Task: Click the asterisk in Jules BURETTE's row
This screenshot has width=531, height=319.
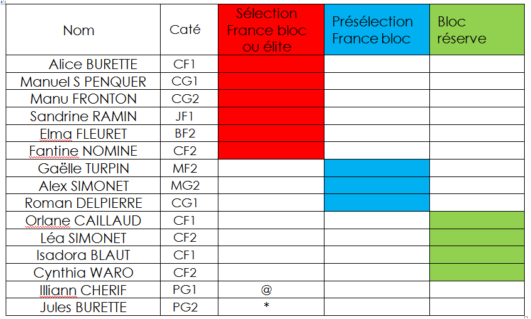Action: (x=267, y=306)
